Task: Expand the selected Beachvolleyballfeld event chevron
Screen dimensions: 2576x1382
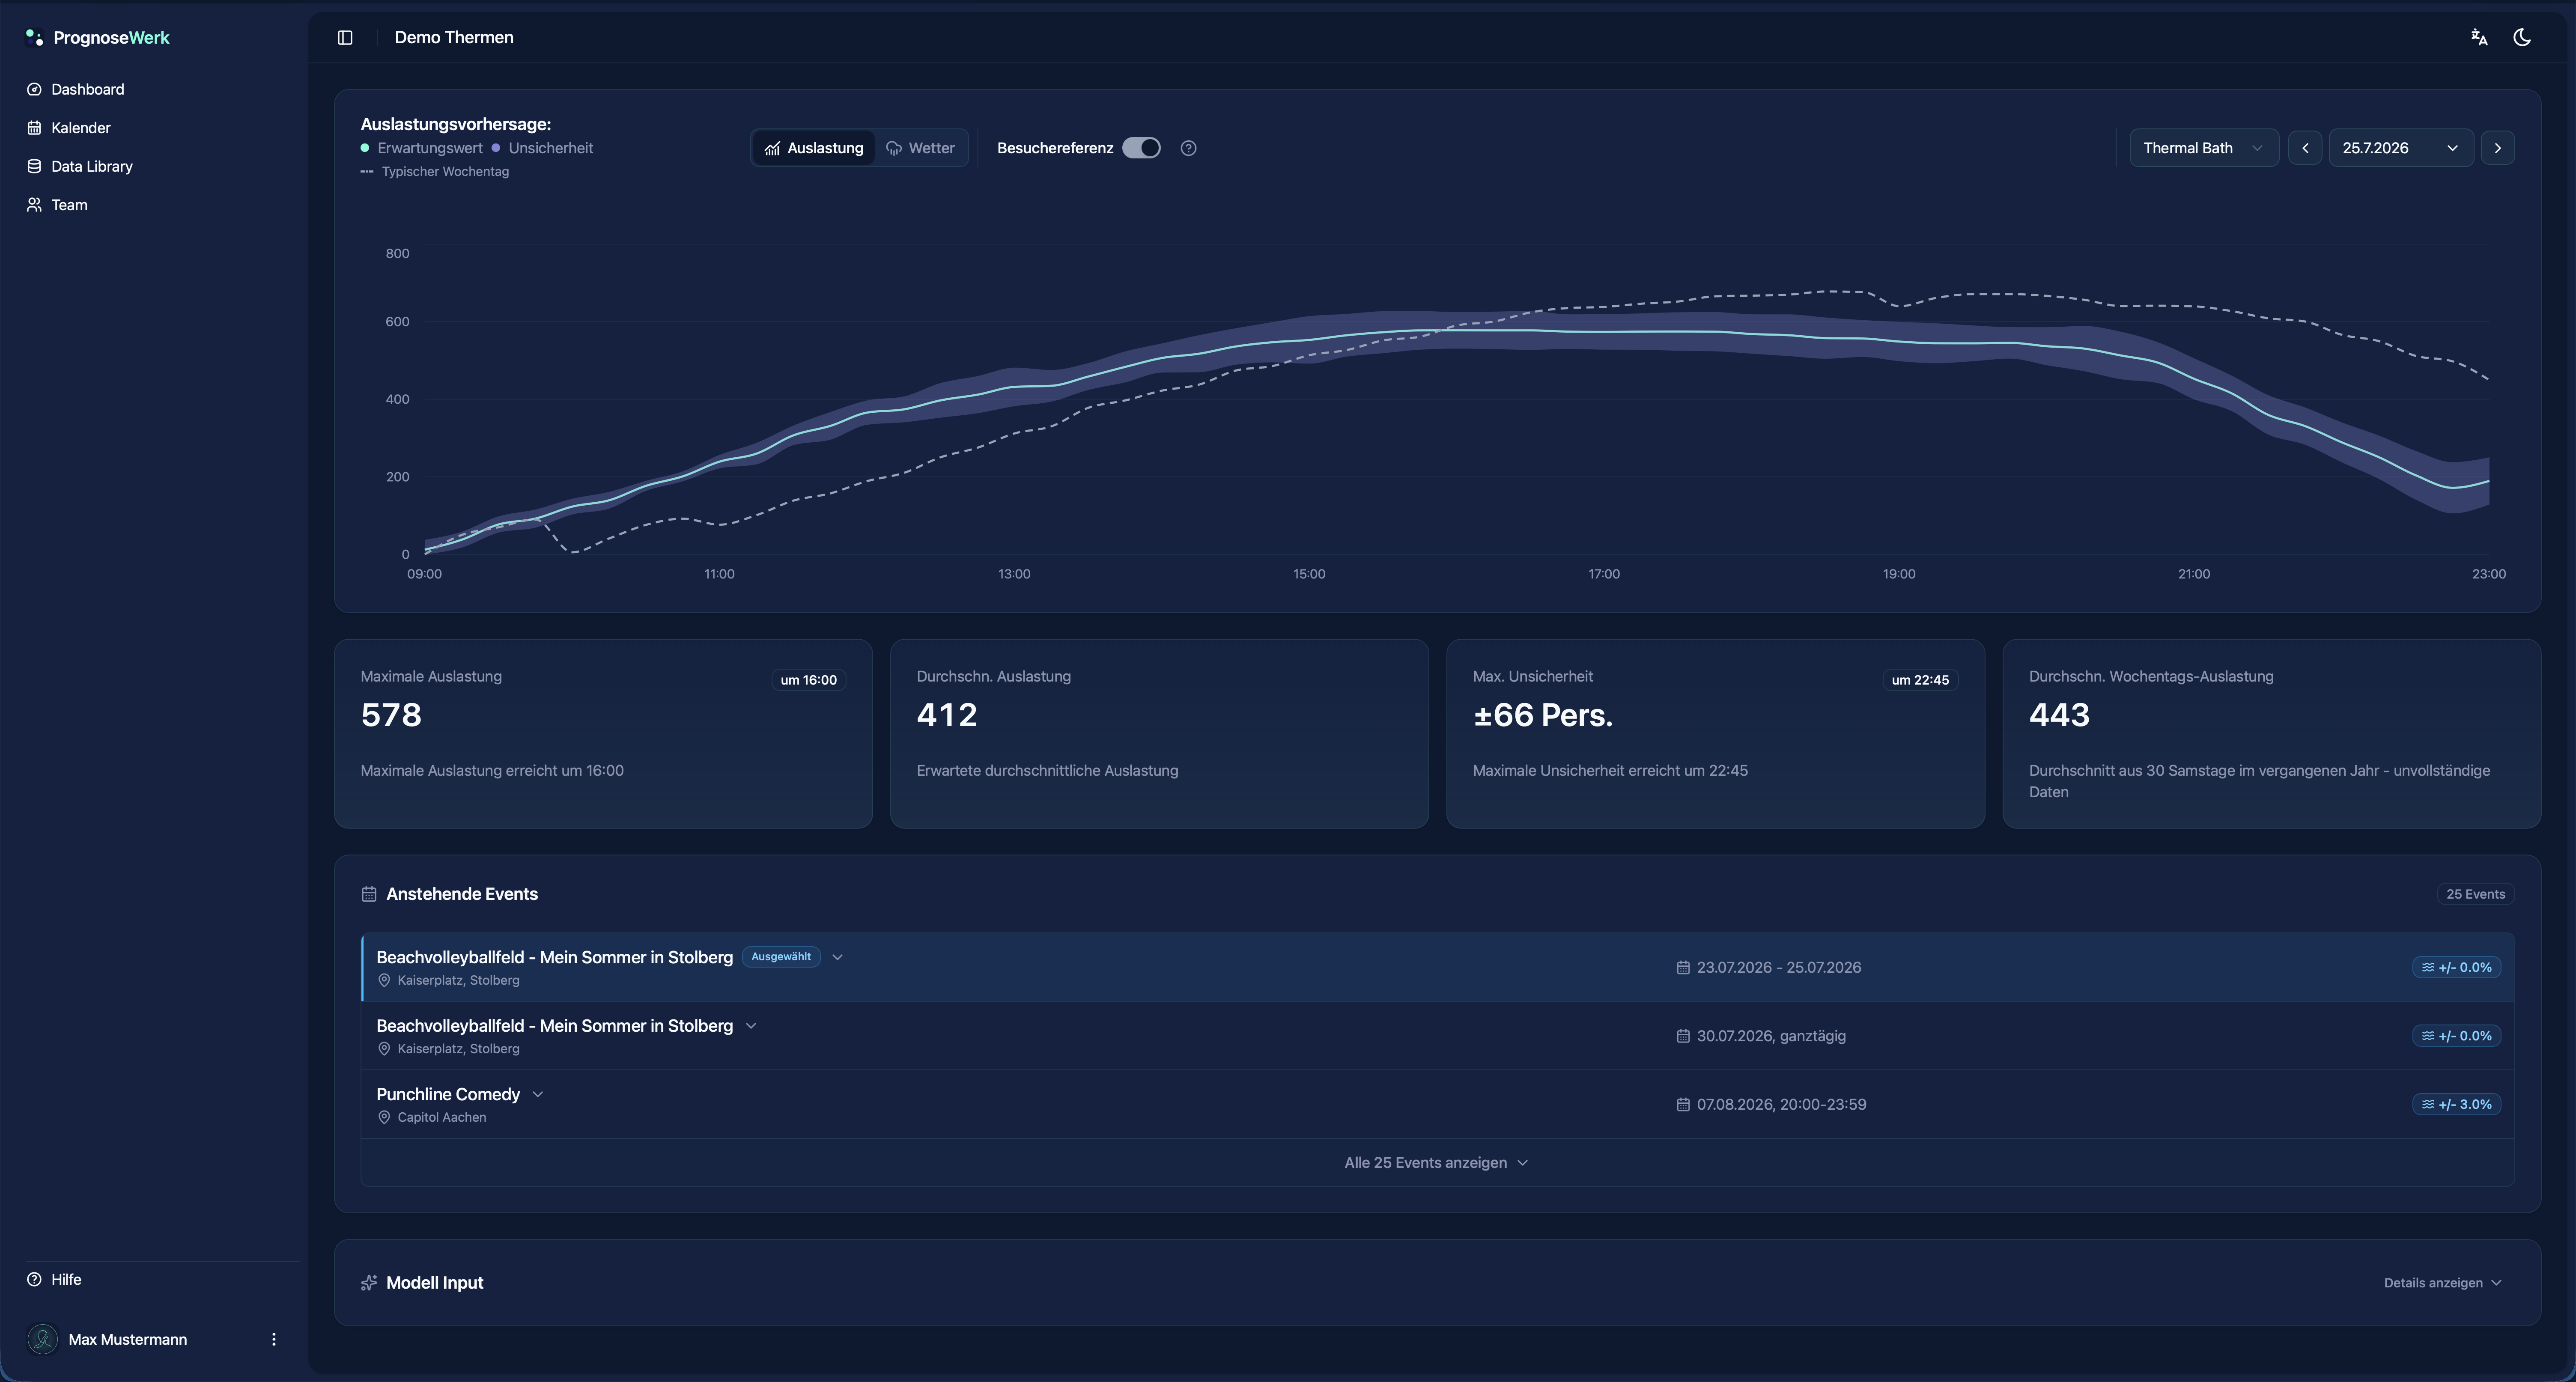Action: coord(838,957)
